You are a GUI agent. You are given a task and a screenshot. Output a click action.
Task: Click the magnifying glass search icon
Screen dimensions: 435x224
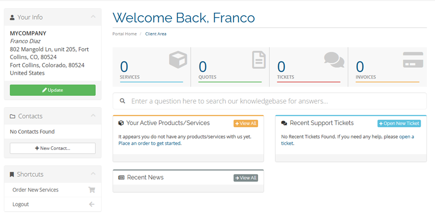pos(121,101)
